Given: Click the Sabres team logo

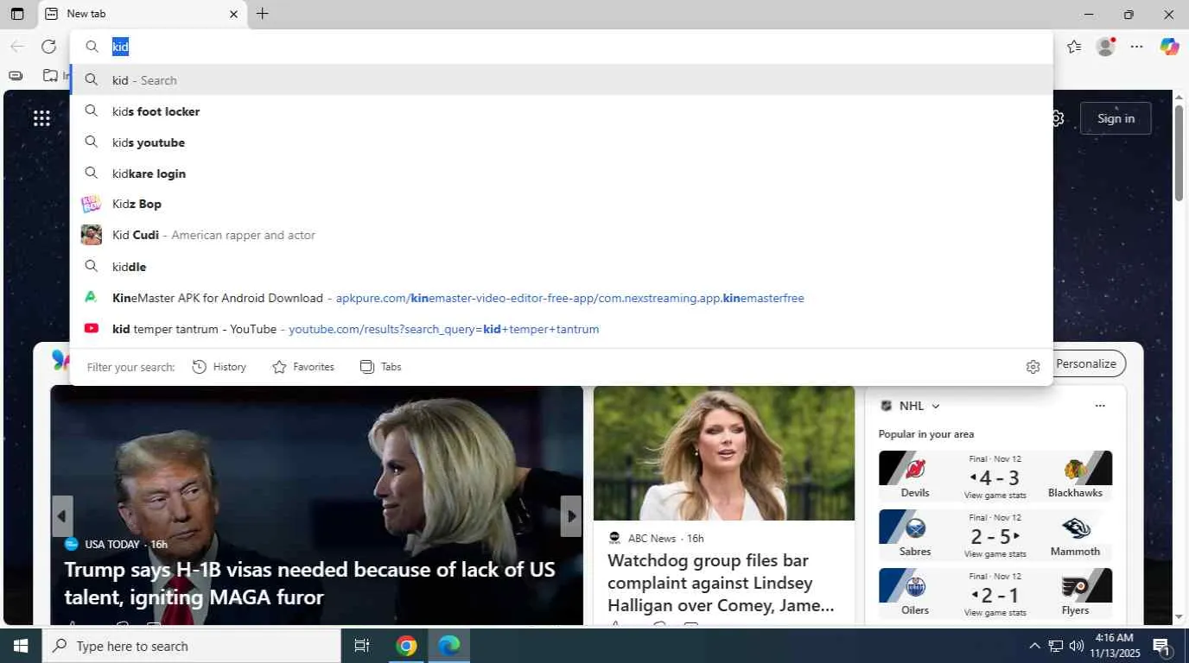Looking at the screenshot, I should tap(915, 527).
